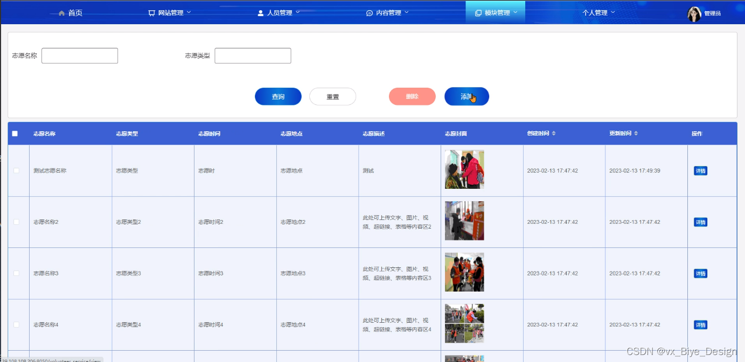Click the 志愿封面 column header
The height and width of the screenshot is (362, 745).
(456, 133)
